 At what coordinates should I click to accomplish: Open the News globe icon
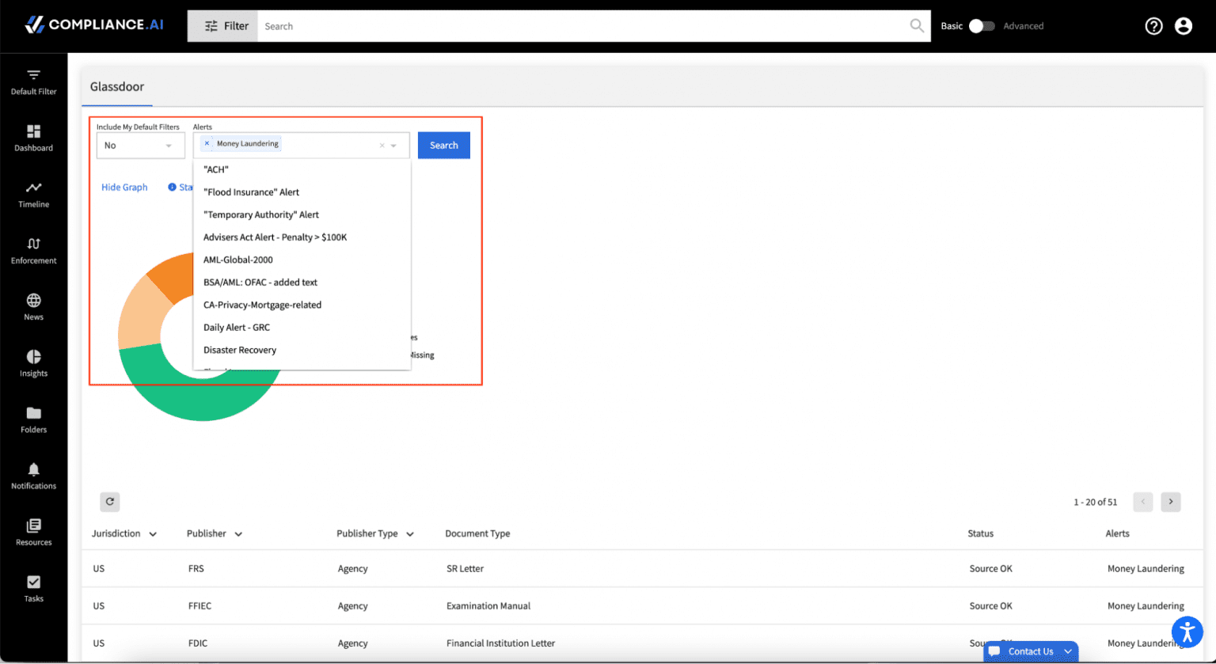point(33,301)
